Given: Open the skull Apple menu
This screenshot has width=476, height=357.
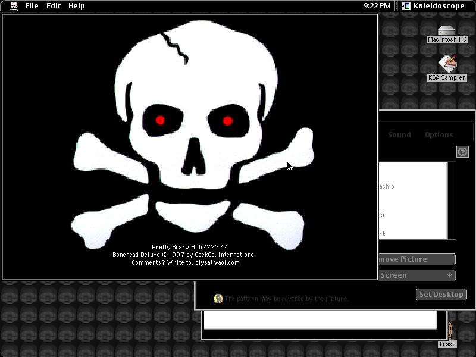Looking at the screenshot, I should coord(13,6).
